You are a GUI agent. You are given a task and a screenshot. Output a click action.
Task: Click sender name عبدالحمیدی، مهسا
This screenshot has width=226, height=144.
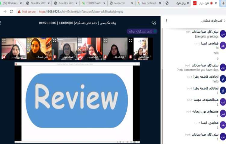click(206, 100)
